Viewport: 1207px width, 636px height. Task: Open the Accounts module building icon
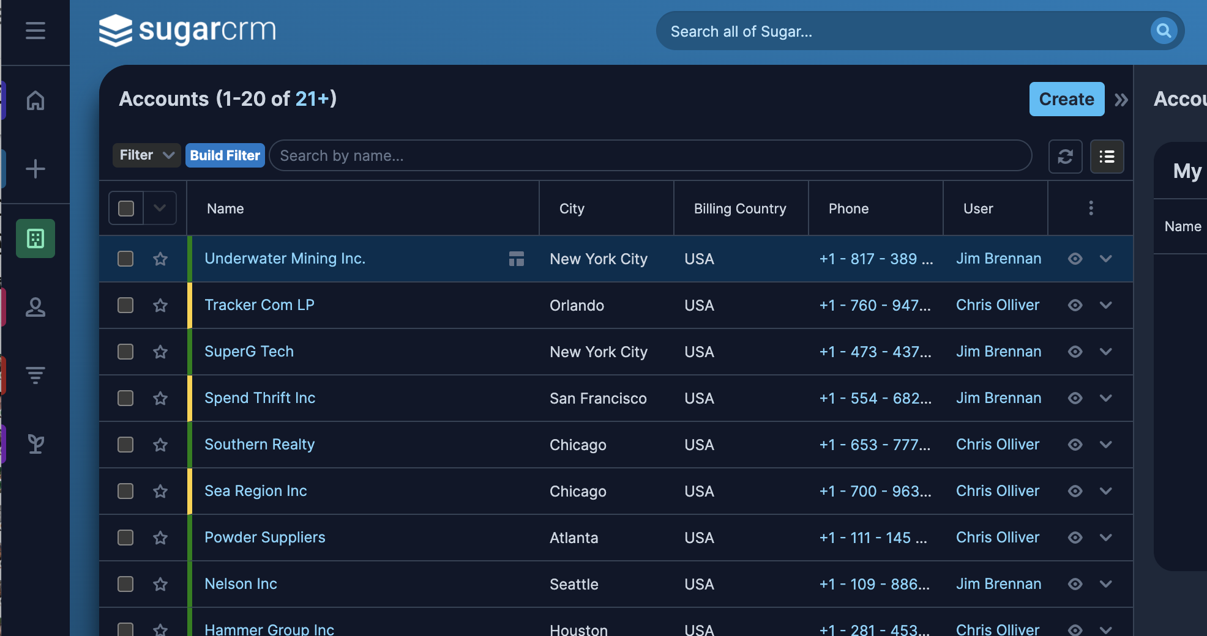click(x=35, y=239)
